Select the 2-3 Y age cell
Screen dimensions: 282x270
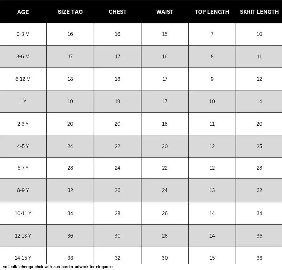pos(23,124)
